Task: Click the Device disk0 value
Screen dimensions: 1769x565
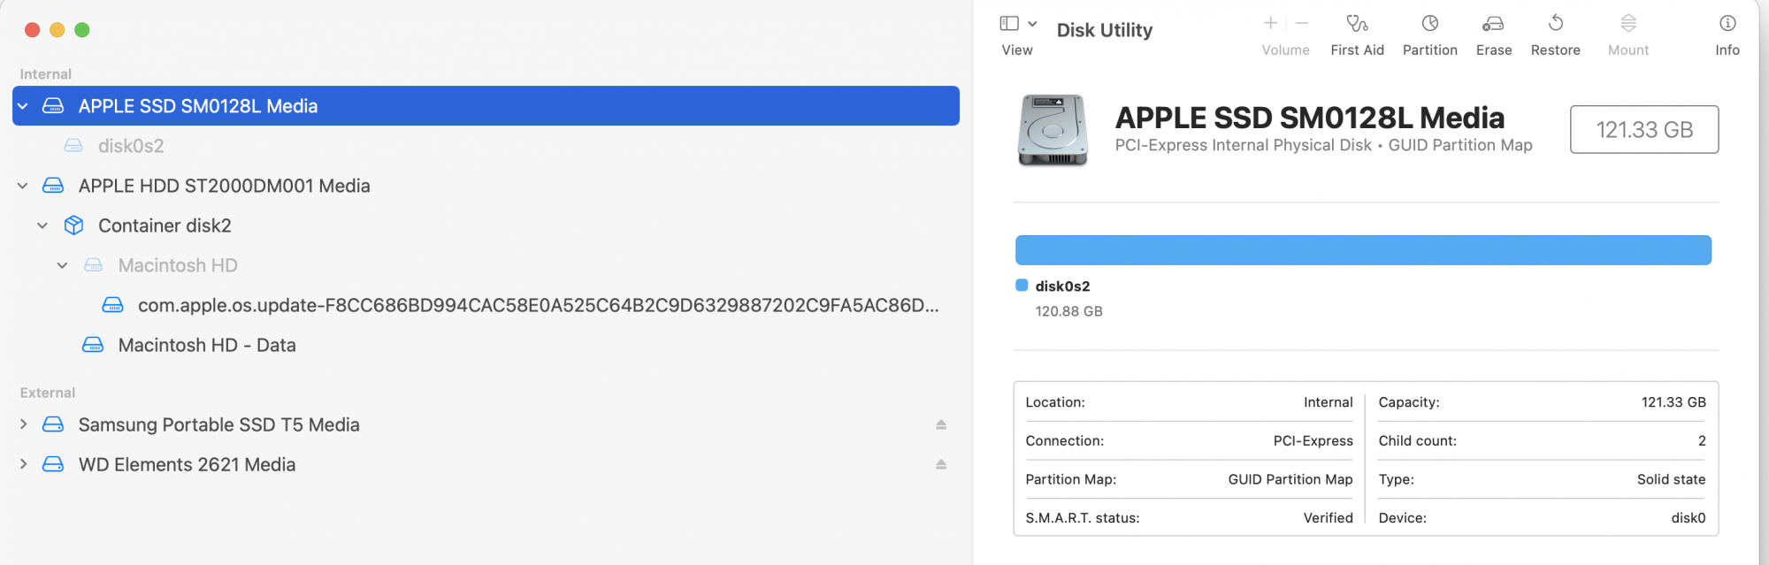Action: (1688, 518)
